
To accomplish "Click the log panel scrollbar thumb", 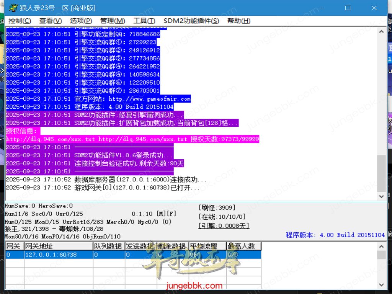I will point(381,172).
